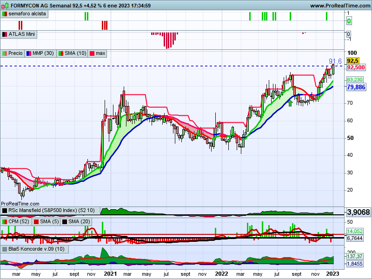Click the ProRealTime.com watermark text in chart

[20, 204]
